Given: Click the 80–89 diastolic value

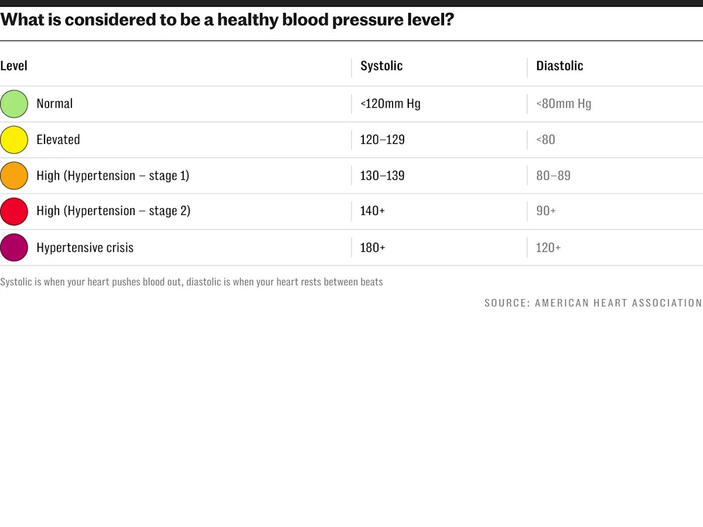Looking at the screenshot, I should pyautogui.click(x=553, y=175).
